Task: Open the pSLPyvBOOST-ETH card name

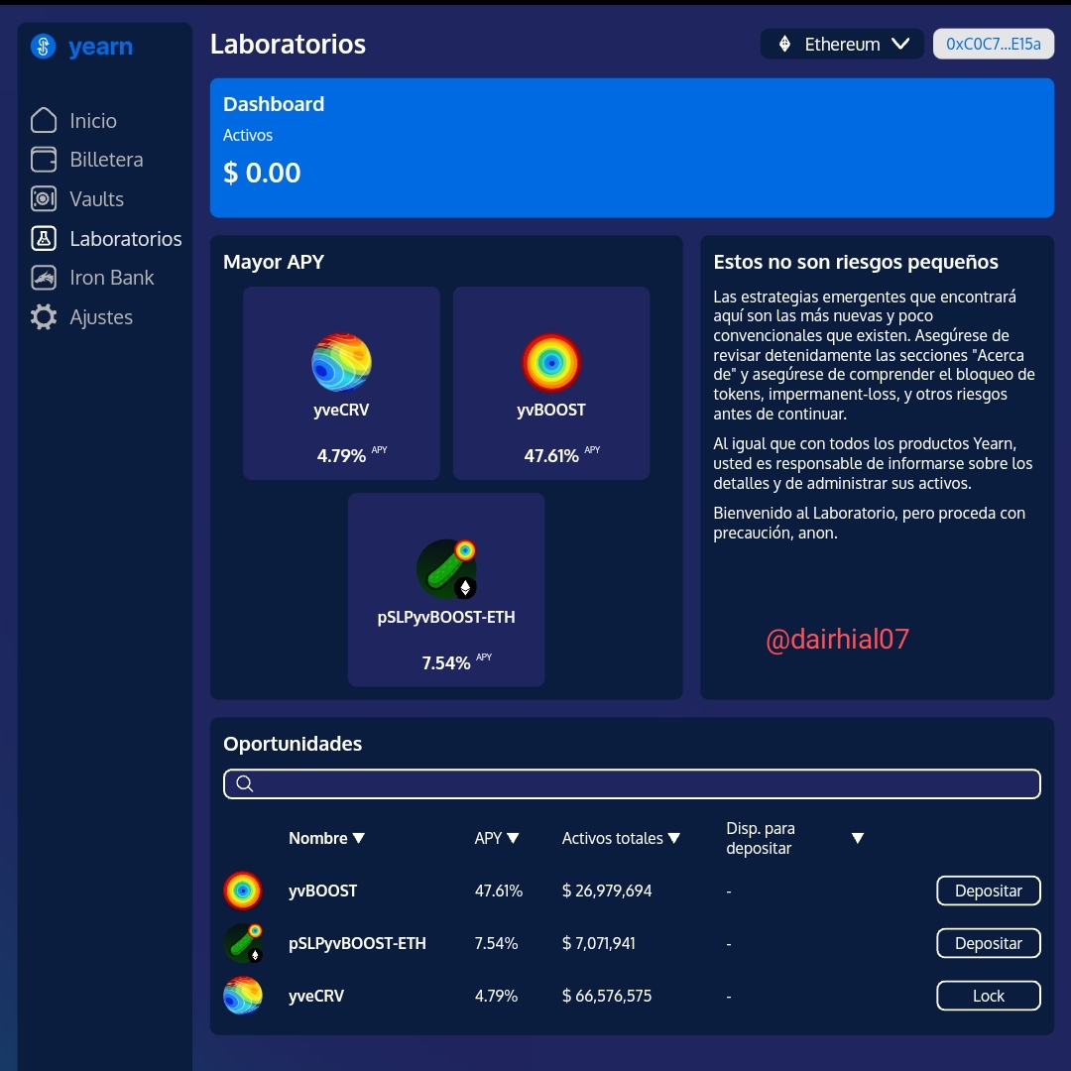Action: (446, 617)
